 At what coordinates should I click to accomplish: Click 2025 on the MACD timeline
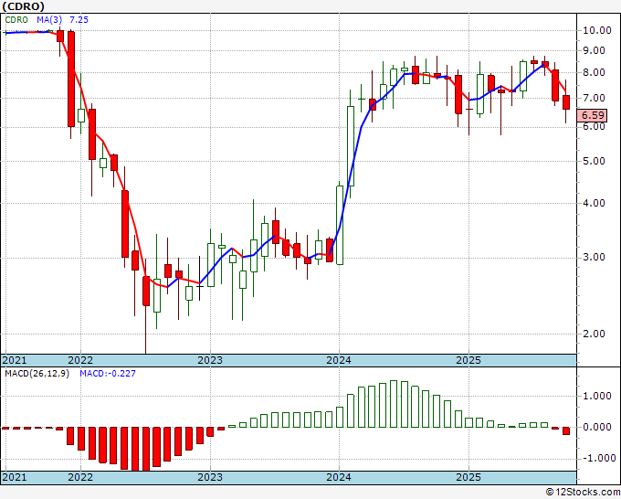468,477
